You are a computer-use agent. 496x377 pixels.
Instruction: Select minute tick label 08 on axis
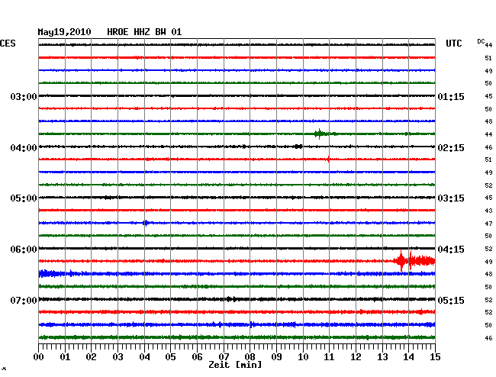coord(250,356)
